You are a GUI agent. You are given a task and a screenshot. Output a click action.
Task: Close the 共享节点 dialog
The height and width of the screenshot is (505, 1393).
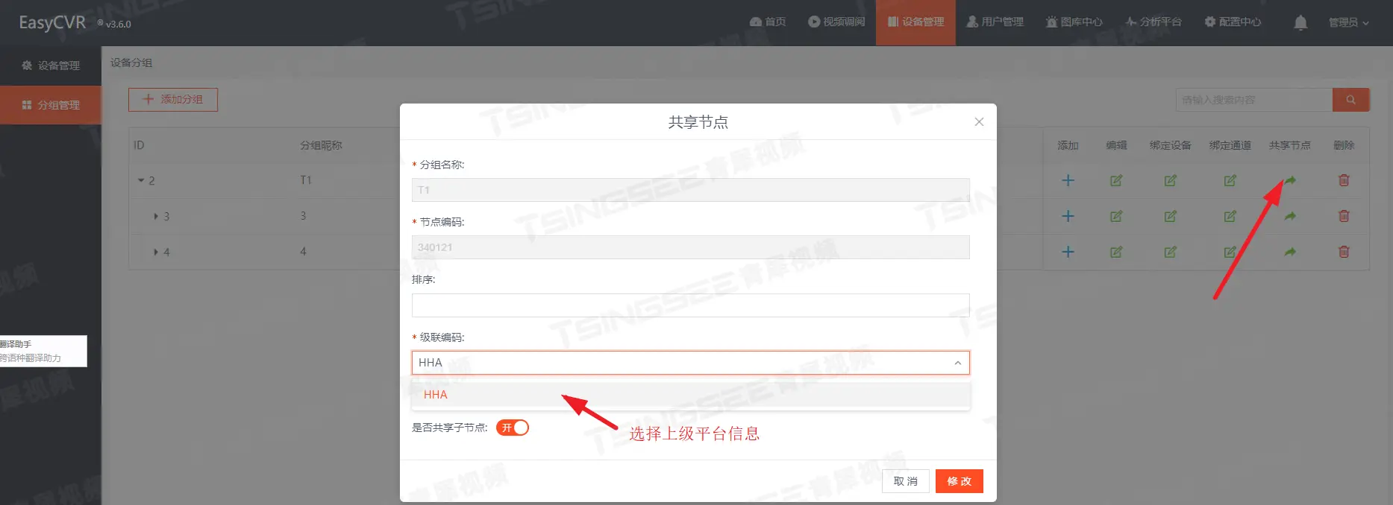click(979, 121)
